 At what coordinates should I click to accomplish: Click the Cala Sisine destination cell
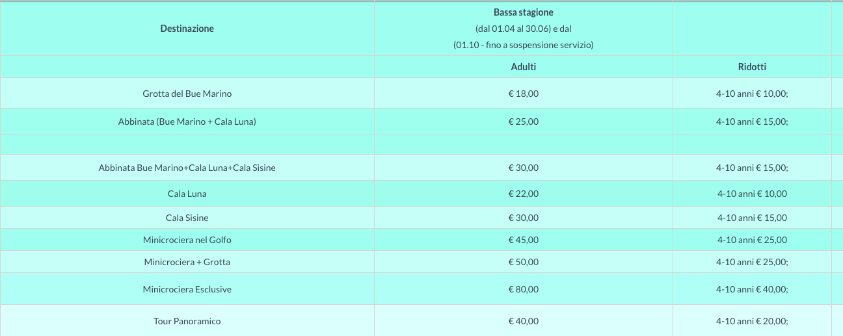coord(187,218)
